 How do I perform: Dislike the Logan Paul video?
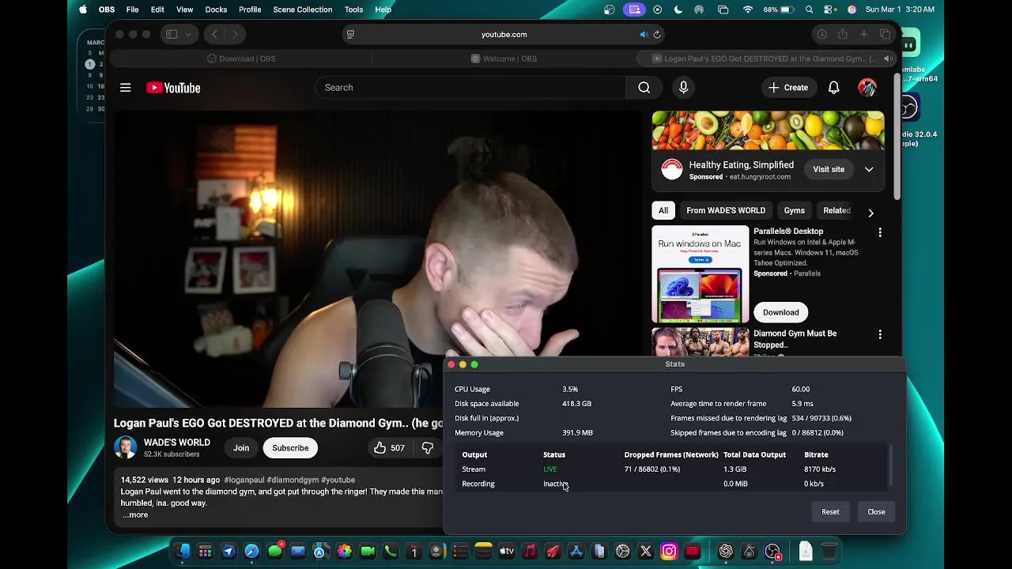click(428, 448)
